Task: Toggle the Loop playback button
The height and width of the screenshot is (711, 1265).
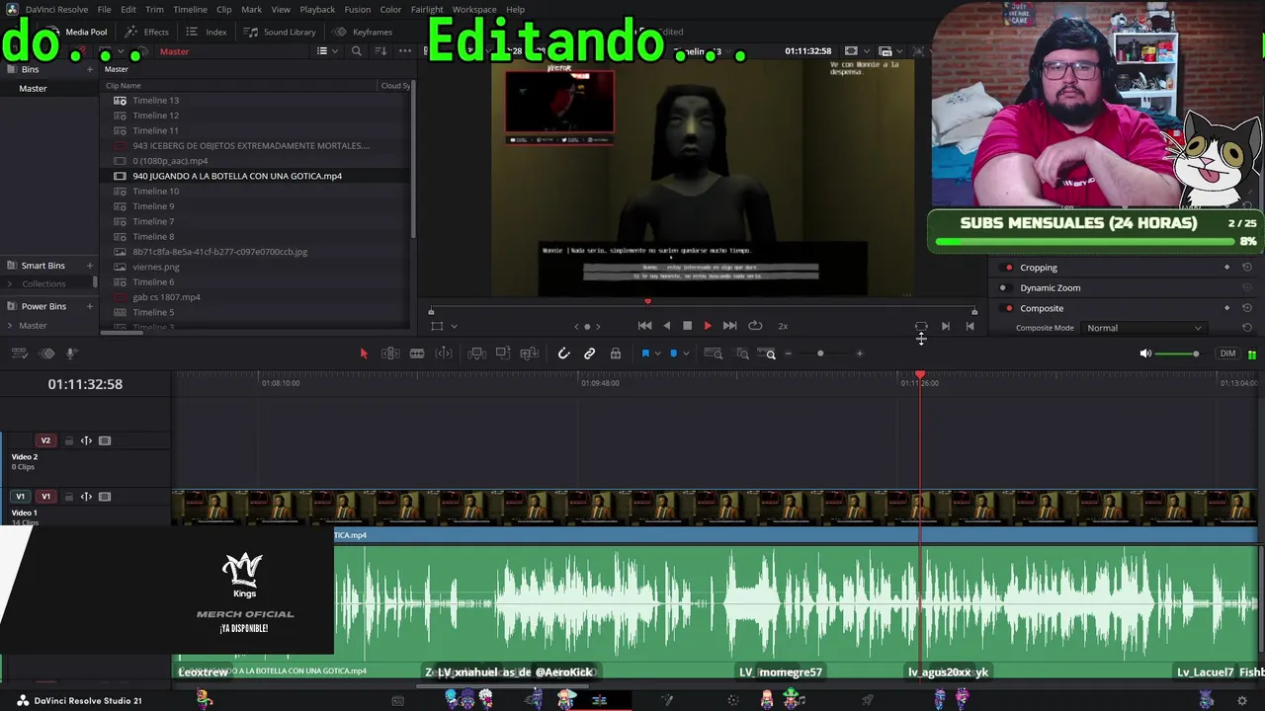Action: pos(755,326)
